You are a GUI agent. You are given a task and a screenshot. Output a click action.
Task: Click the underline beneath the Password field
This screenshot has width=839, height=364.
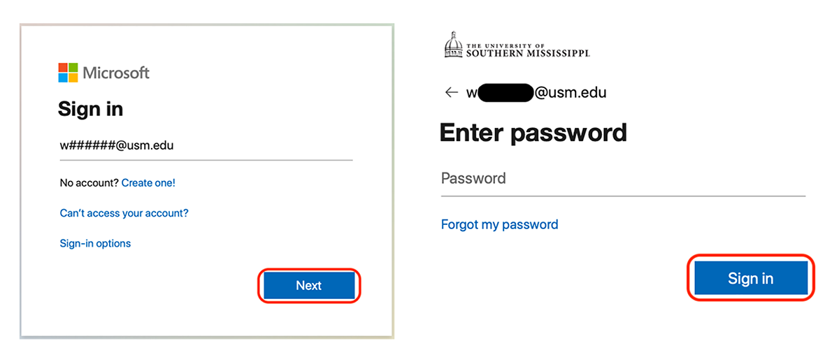(622, 196)
